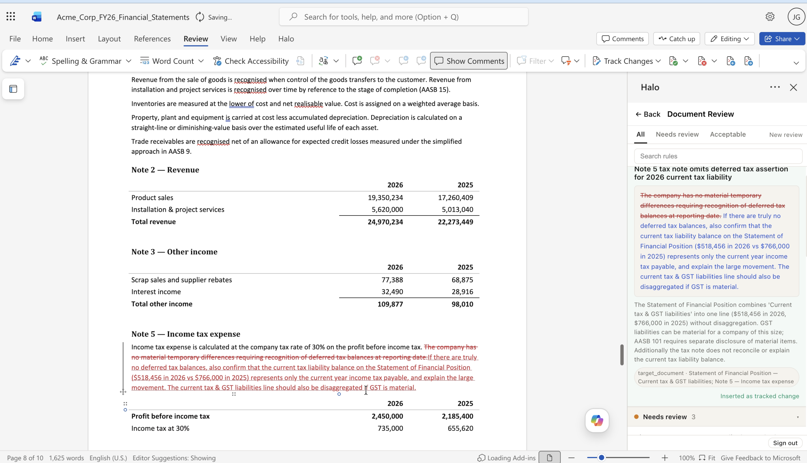Switch to the Insert tab
Screen dimensions: 807x463
[x=75, y=39]
